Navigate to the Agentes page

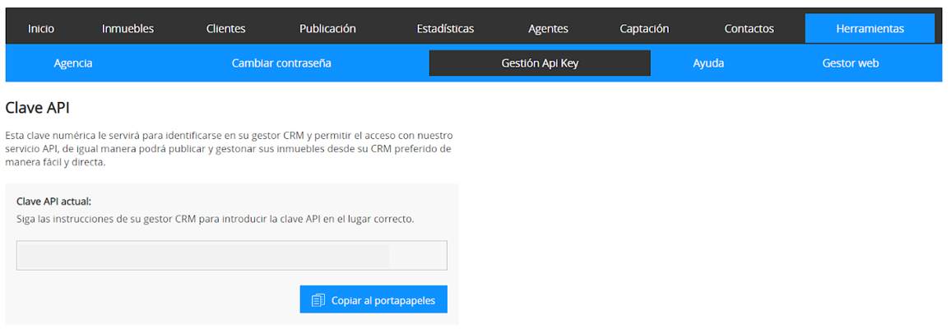pyautogui.click(x=548, y=29)
